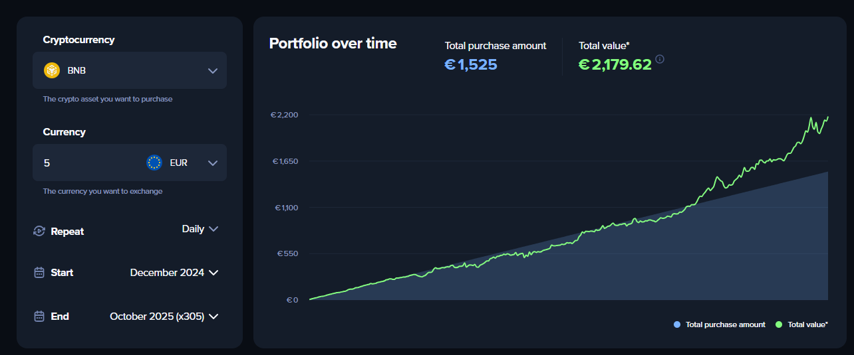Click the Total value legend label
Screen dimensions: 854x355
807,324
